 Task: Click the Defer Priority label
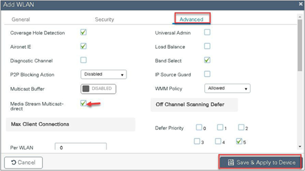click(x=169, y=128)
